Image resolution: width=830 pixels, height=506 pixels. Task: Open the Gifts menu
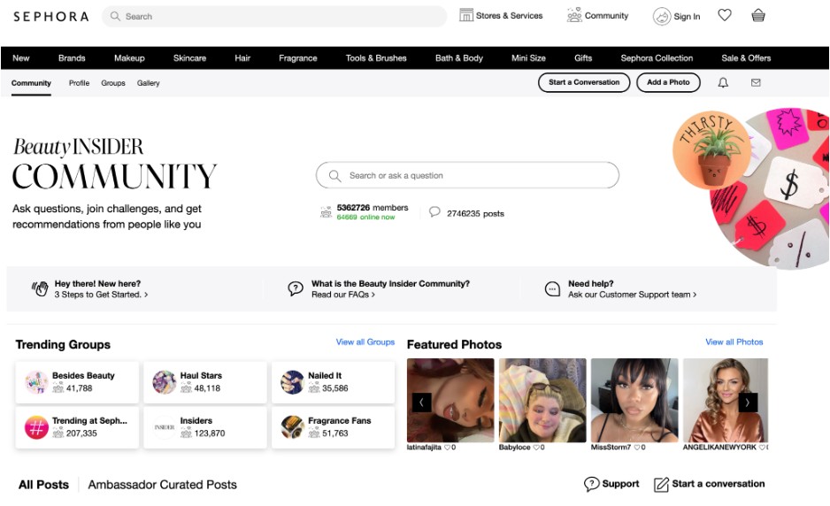[583, 58]
